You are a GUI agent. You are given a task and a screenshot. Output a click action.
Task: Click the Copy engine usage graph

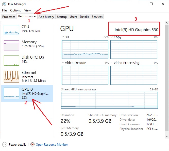134,50
